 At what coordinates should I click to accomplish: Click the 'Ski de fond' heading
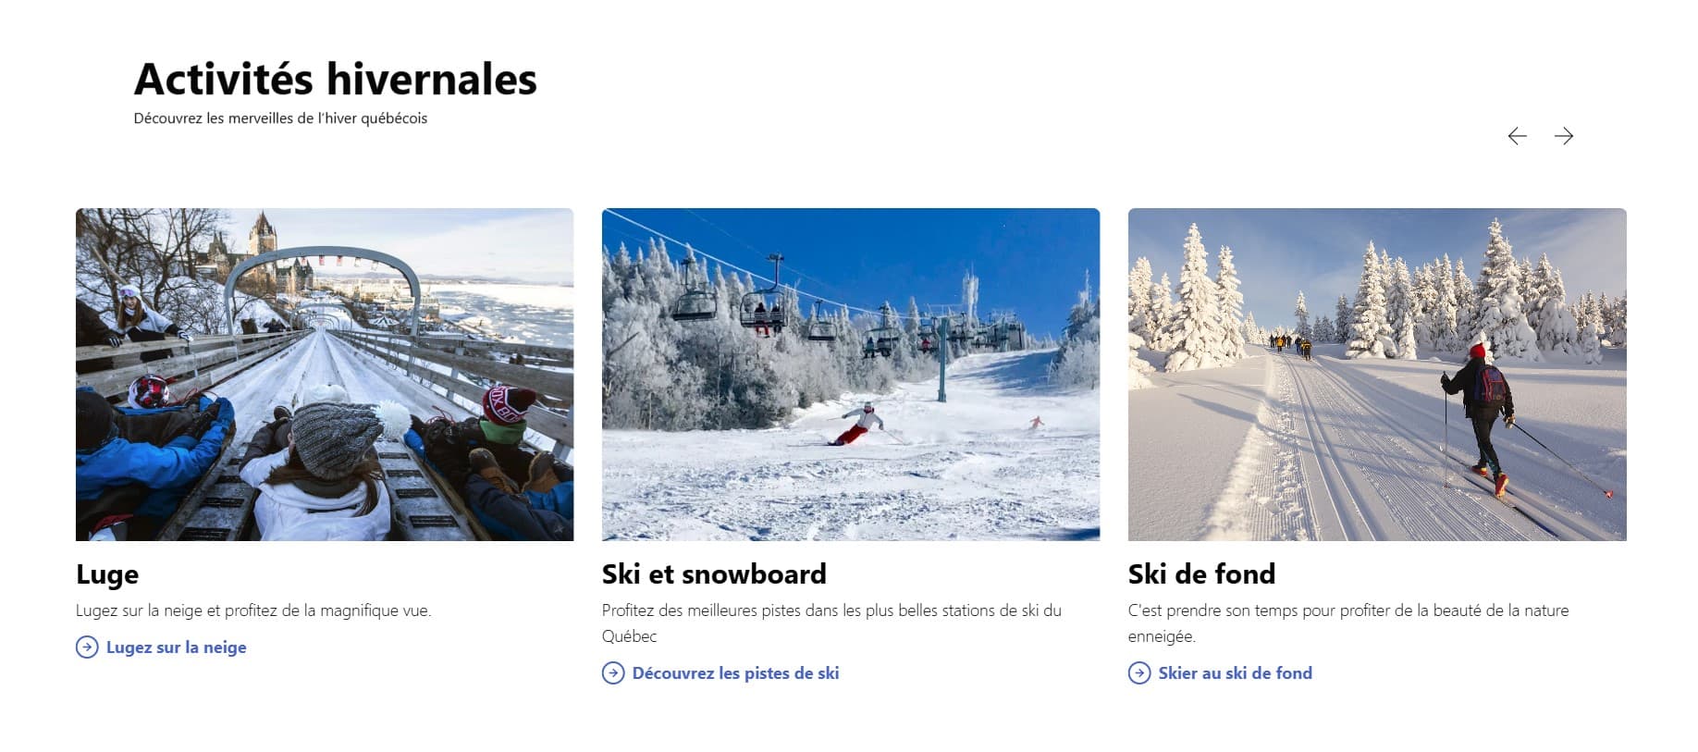[1200, 574]
